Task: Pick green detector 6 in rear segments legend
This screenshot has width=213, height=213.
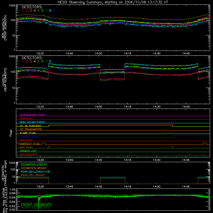Action: point(42,62)
